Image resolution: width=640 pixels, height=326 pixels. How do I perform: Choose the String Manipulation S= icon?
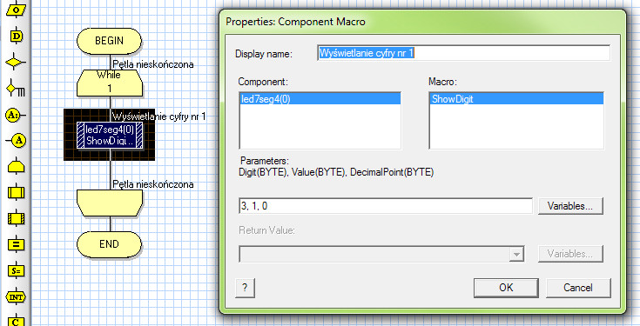[x=16, y=270]
